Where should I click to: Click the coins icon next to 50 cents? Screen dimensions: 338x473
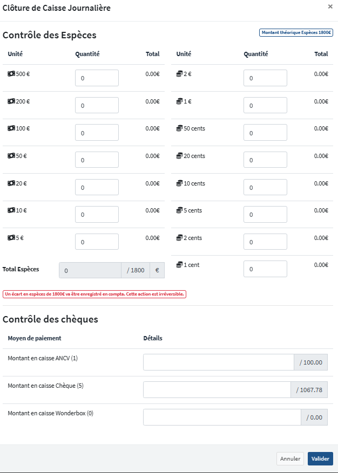pos(180,128)
